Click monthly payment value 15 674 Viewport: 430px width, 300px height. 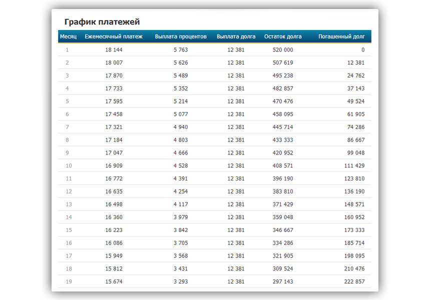(114, 281)
